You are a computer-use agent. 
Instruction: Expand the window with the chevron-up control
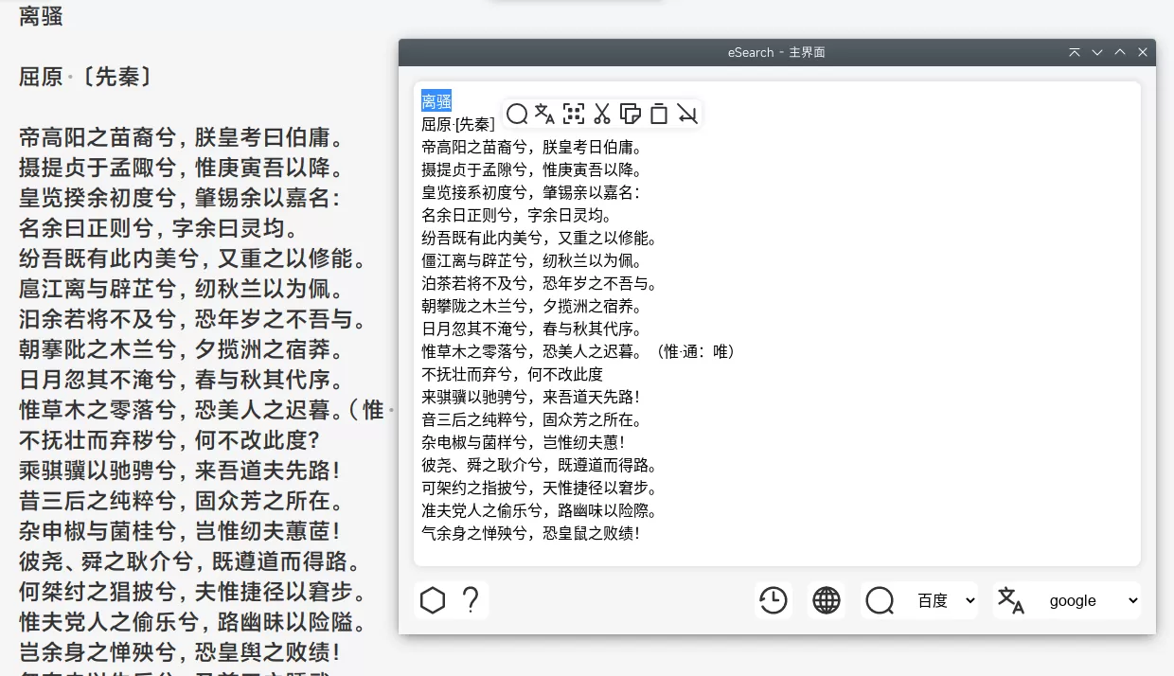pos(1119,52)
